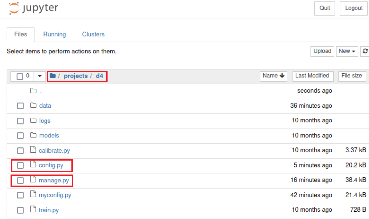The height and width of the screenshot is (219, 369).
Task: Click the logs folder icon
Action: point(33,121)
